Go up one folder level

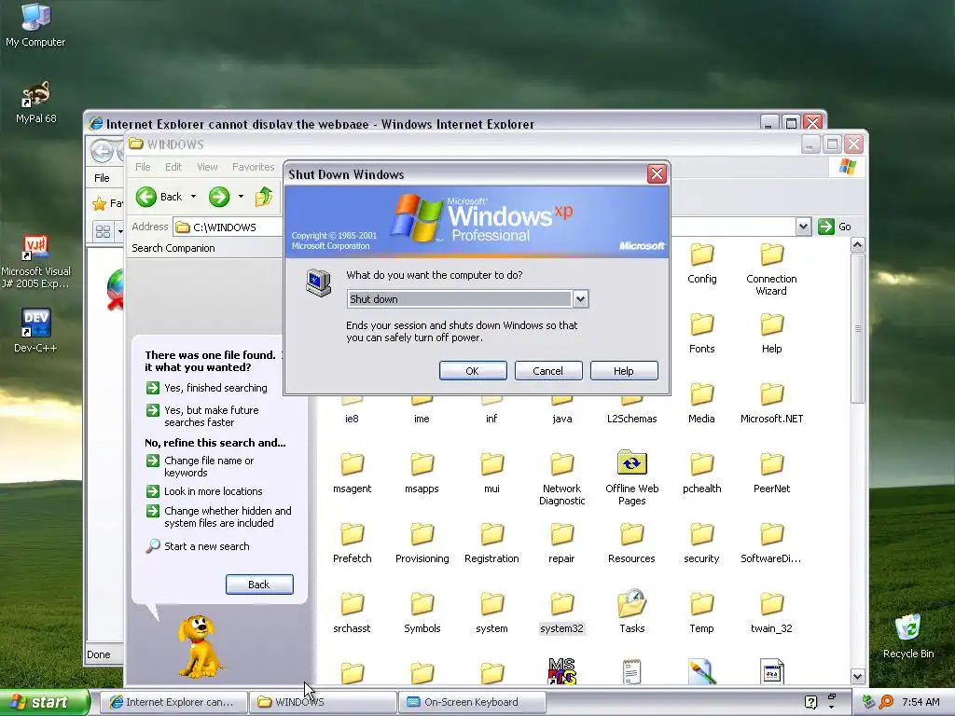tap(264, 197)
